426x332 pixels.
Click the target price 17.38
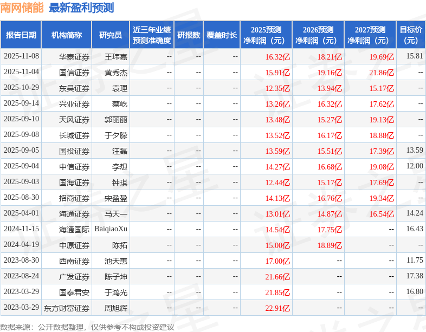click(415, 276)
